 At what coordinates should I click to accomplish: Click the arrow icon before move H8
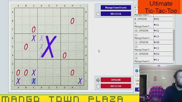[155, 42]
